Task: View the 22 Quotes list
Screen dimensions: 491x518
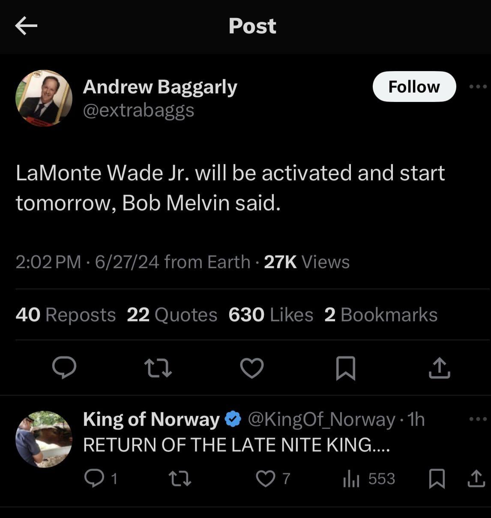Action: 172,315
